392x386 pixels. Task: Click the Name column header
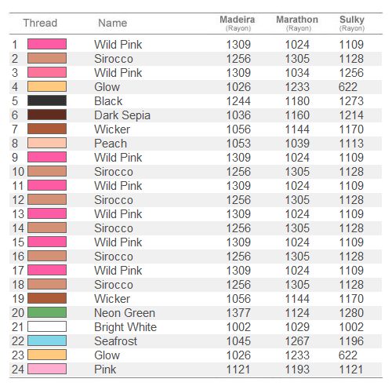tap(113, 23)
